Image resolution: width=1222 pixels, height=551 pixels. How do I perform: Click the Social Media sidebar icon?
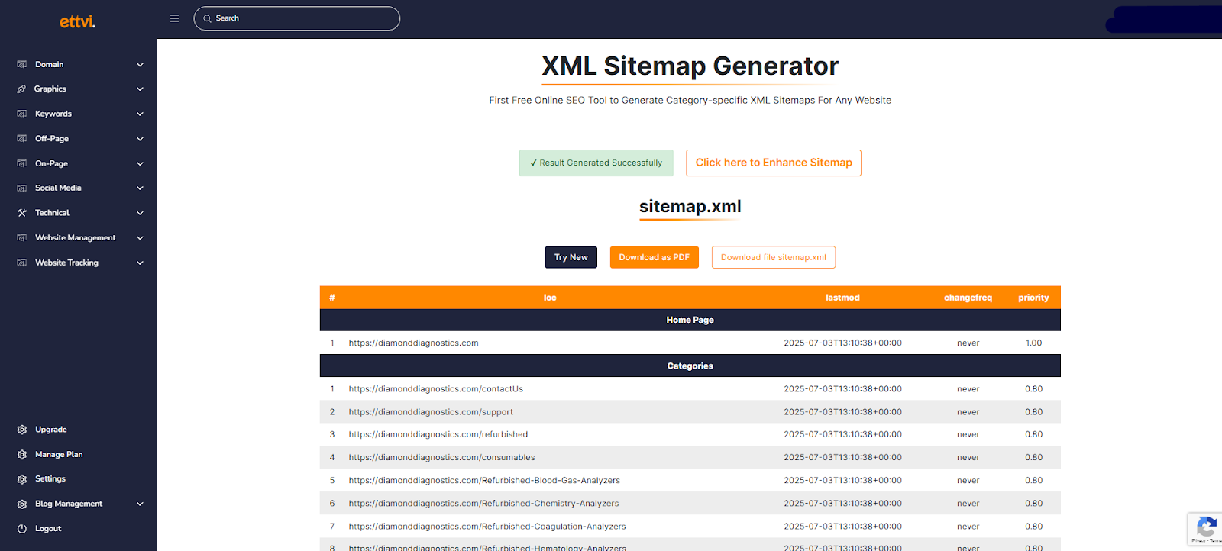point(22,188)
